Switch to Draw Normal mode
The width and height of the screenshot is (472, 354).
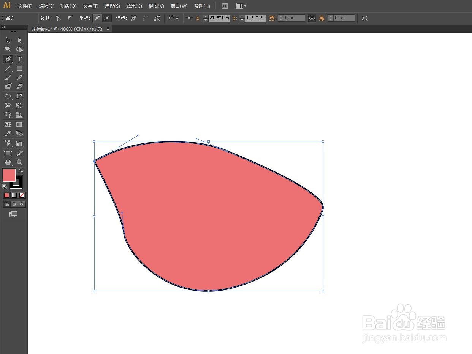[6, 205]
